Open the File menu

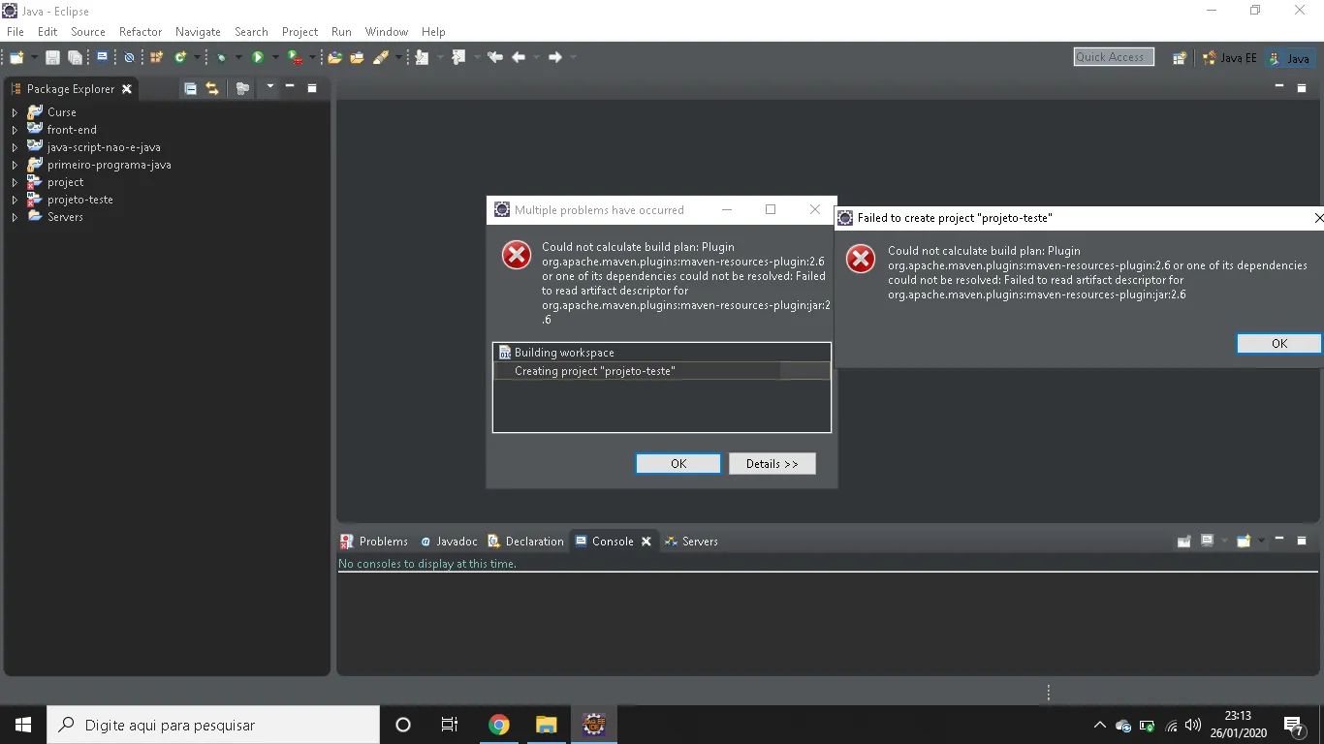[16, 32]
